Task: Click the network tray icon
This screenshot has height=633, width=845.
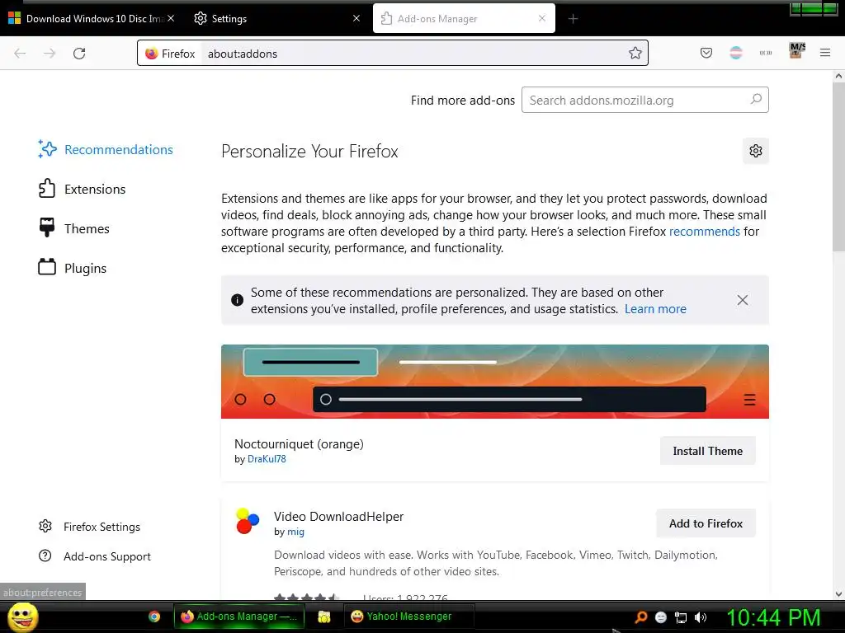Action: pos(681,617)
